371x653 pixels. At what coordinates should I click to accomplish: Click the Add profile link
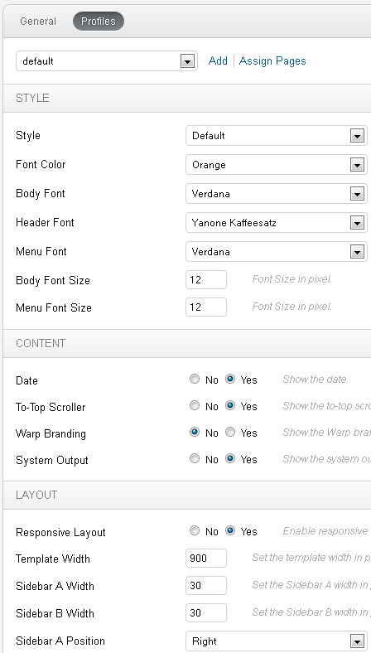coord(218,60)
